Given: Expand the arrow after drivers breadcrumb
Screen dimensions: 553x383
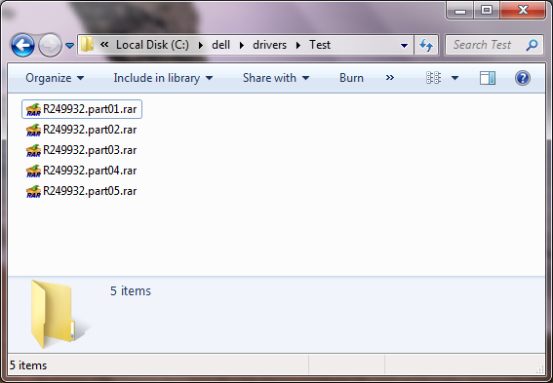Looking at the screenshot, I should click(298, 45).
